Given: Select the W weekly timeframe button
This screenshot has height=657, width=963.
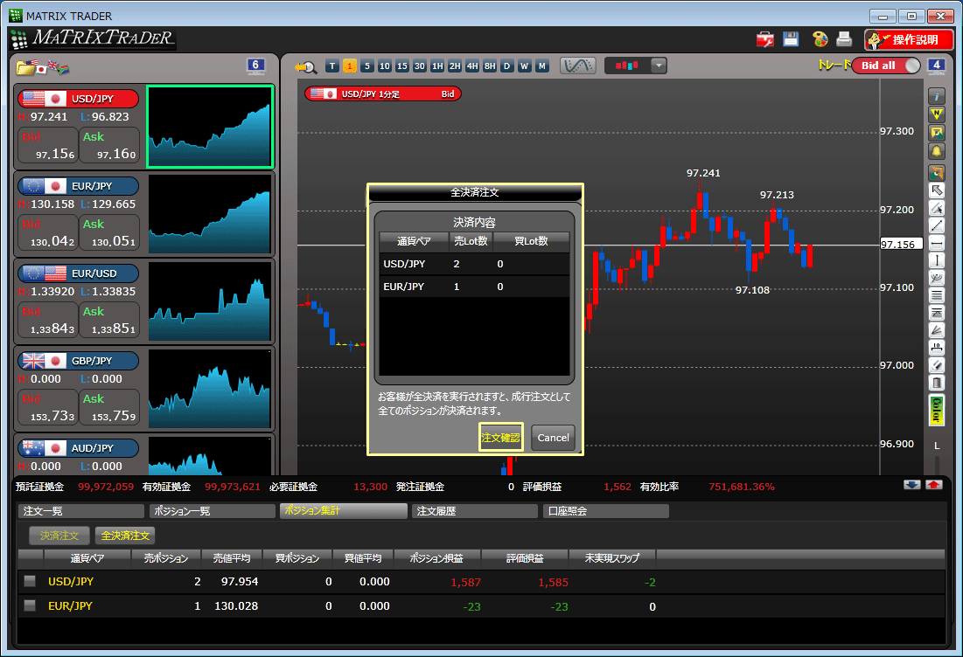Looking at the screenshot, I should click(525, 66).
